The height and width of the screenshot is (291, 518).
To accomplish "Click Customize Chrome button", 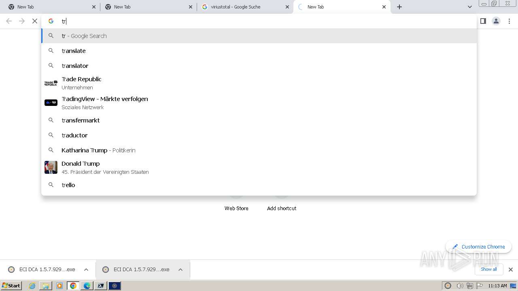I will pyautogui.click(x=479, y=247).
